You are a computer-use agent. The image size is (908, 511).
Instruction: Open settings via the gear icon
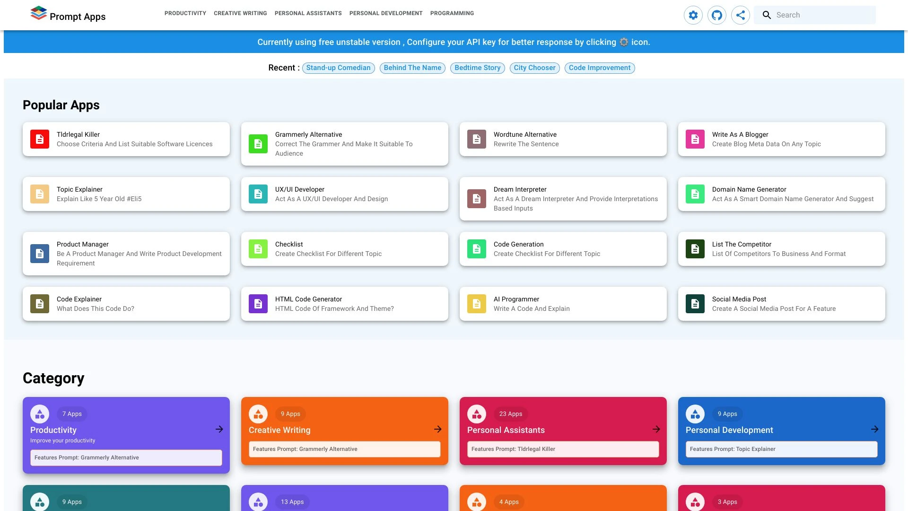point(693,15)
